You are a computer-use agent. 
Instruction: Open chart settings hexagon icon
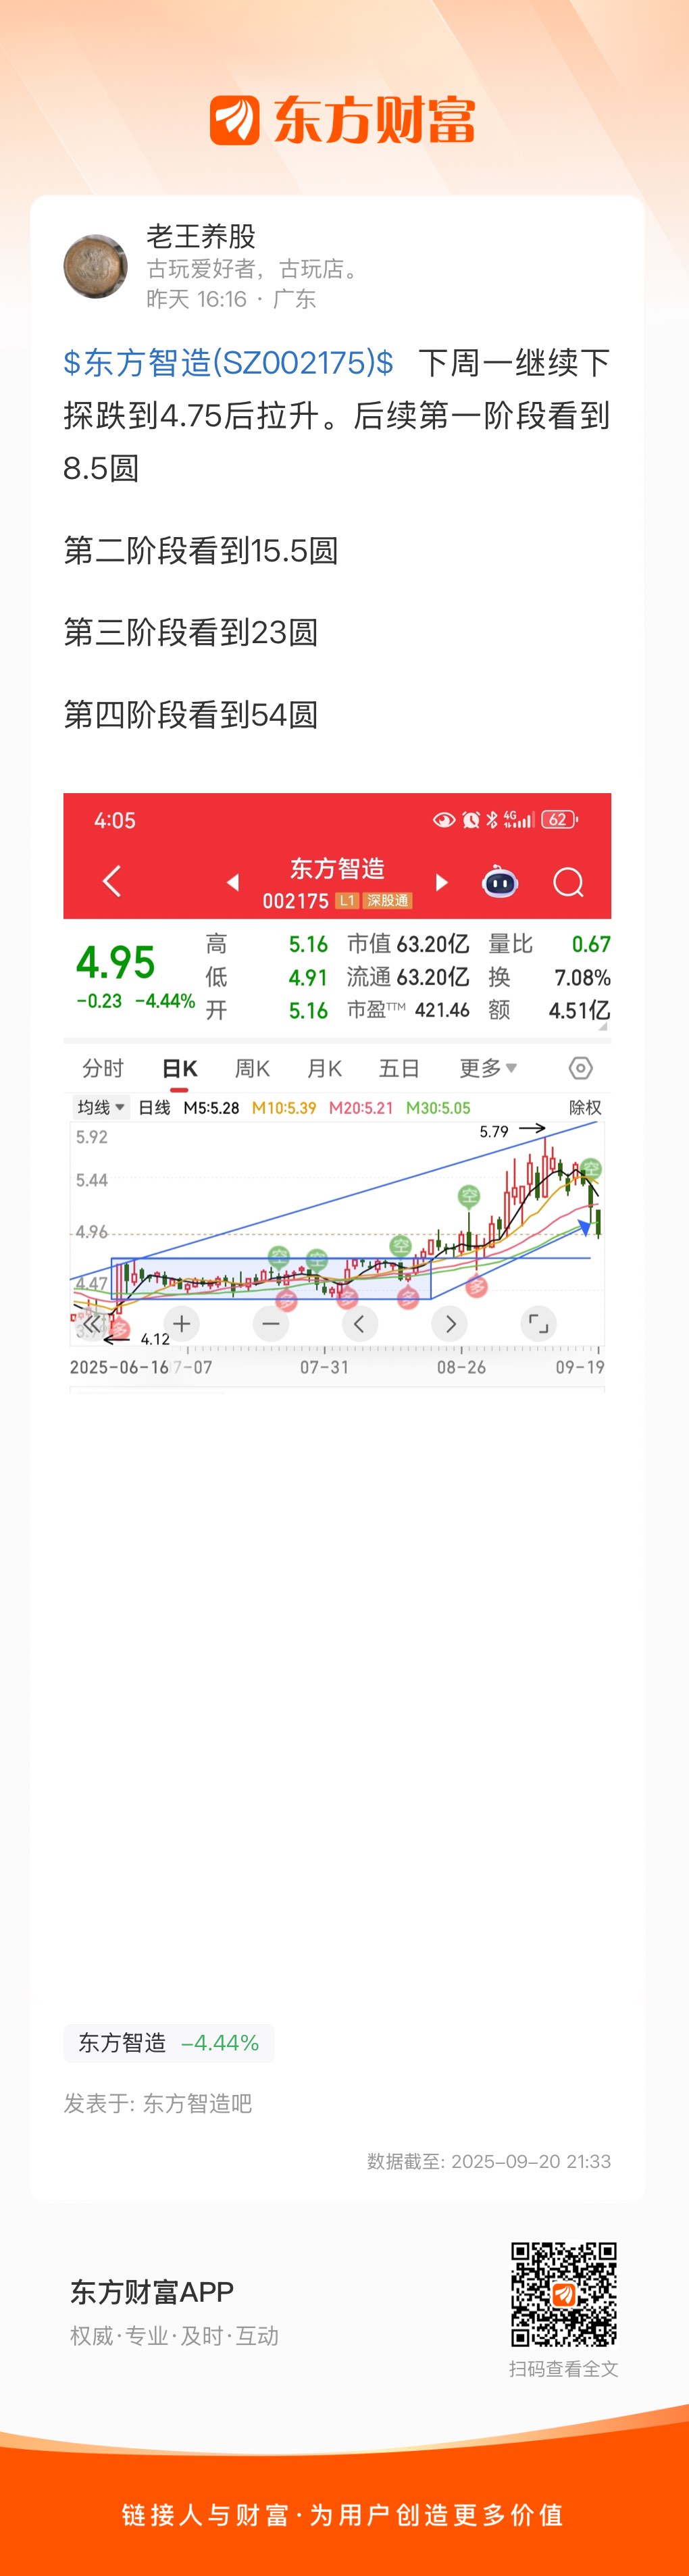pos(580,1068)
